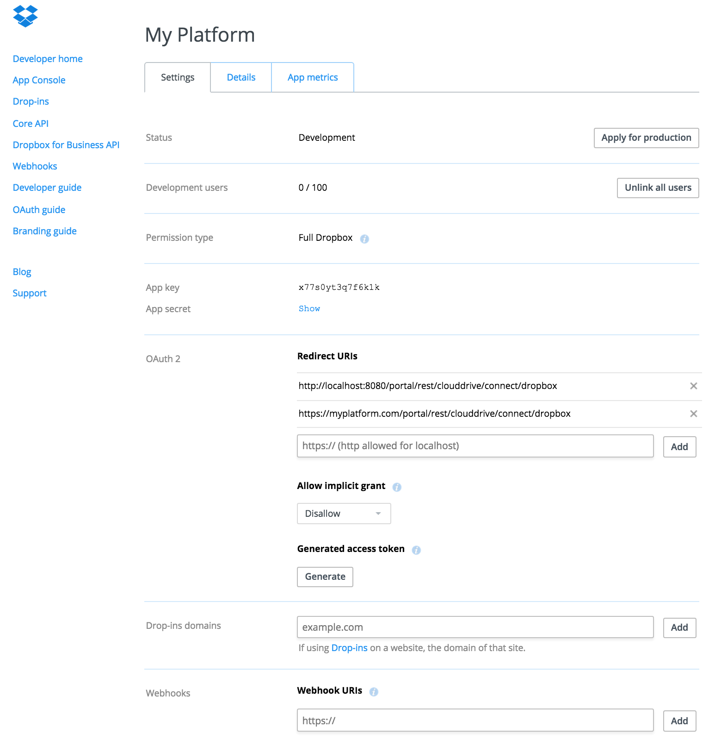Open the Support link
715x740 pixels.
pyautogui.click(x=30, y=293)
